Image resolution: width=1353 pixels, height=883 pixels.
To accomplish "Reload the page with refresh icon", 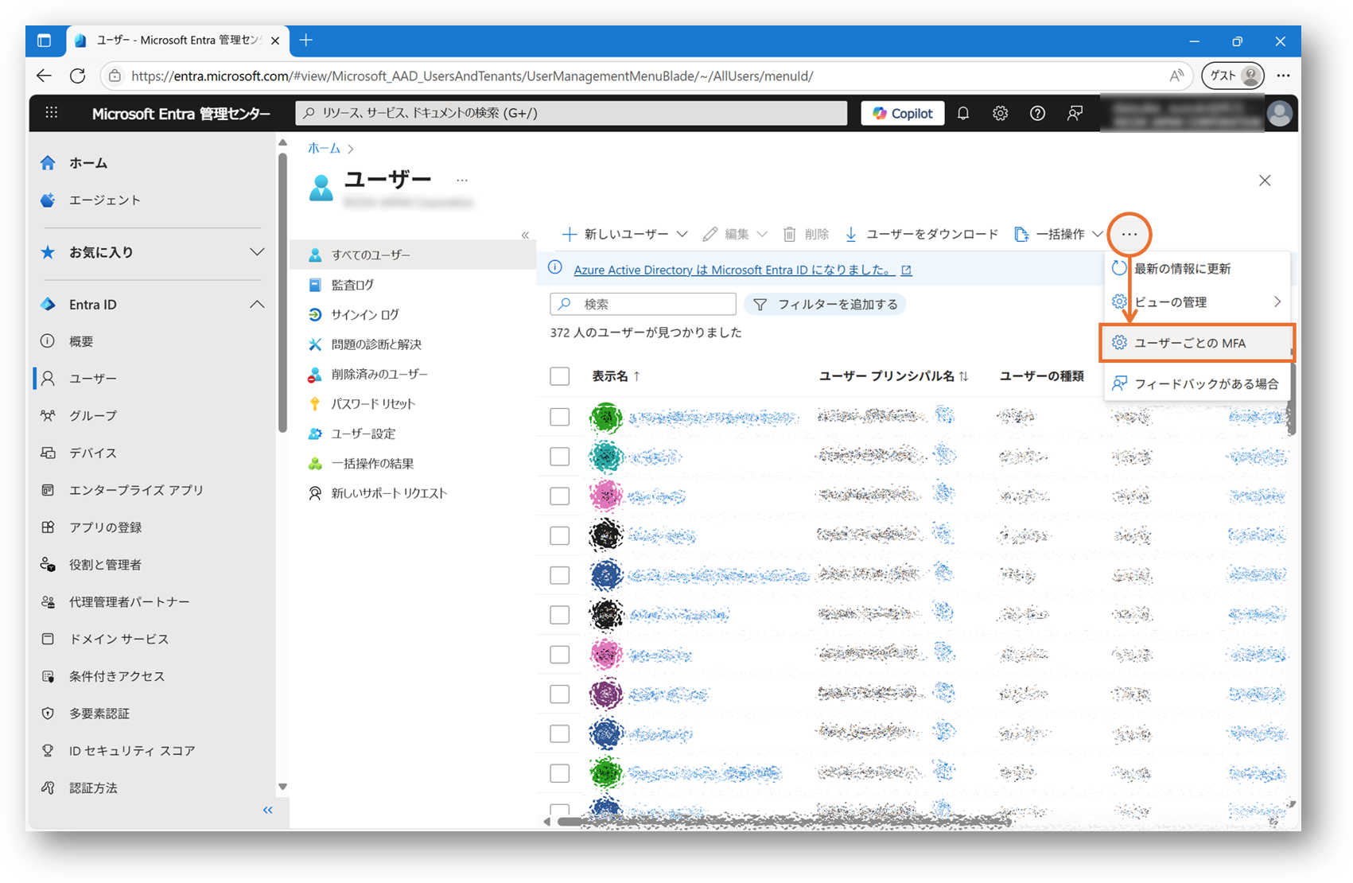I will click(77, 76).
